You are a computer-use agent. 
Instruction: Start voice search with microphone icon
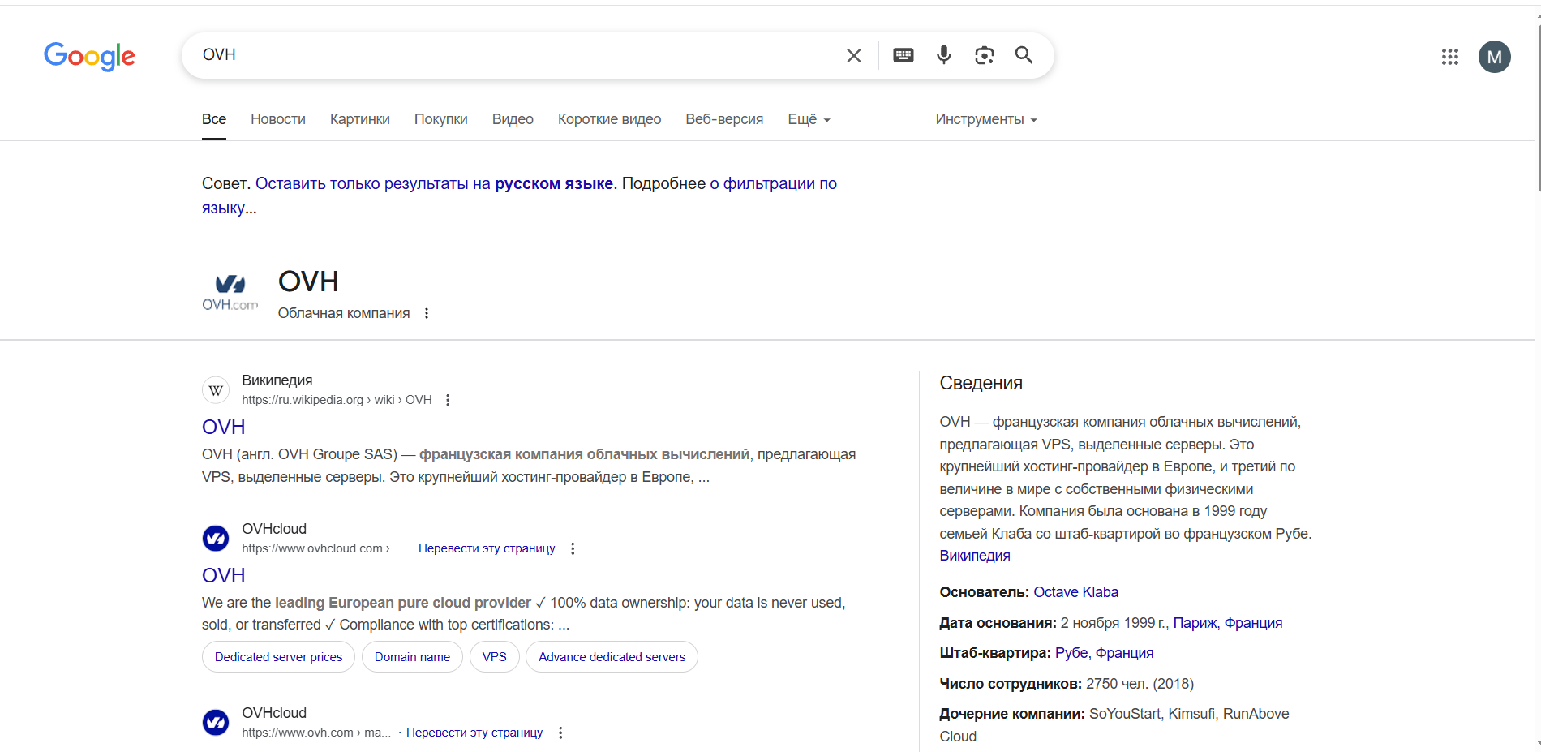click(943, 55)
